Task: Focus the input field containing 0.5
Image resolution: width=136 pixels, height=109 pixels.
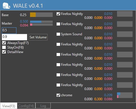Action: click(9, 30)
